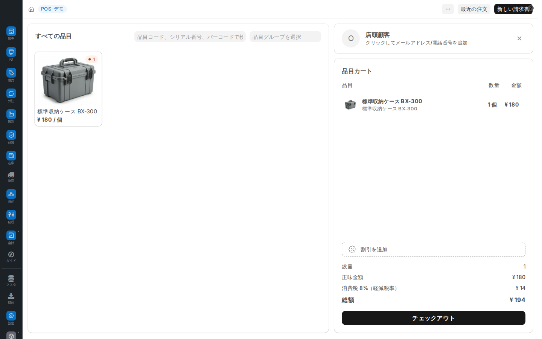Viewport: 542px width, 339px height.
Task: Click 'クリックしてメールアドレス/電話番号を追加' text
Action: [416, 43]
